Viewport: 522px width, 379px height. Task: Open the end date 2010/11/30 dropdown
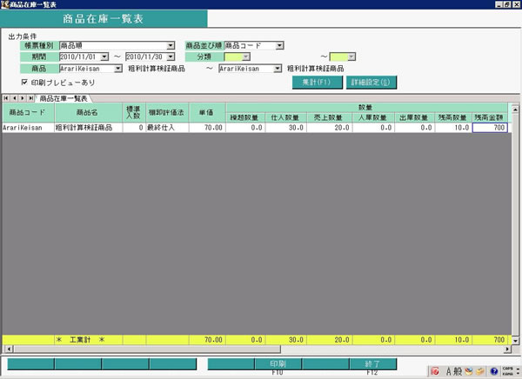pos(171,57)
